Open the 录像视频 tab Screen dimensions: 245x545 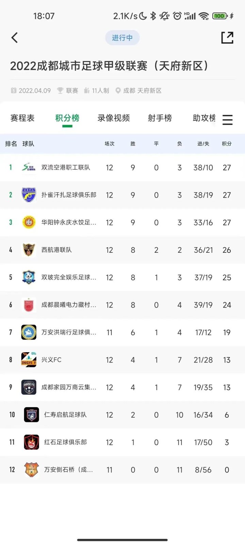click(x=114, y=118)
